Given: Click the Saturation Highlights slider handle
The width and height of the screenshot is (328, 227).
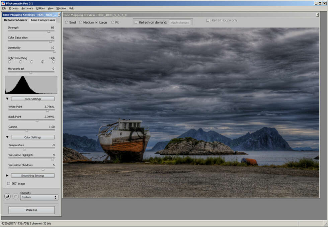Looking at the screenshot, I should [x=53, y=159].
